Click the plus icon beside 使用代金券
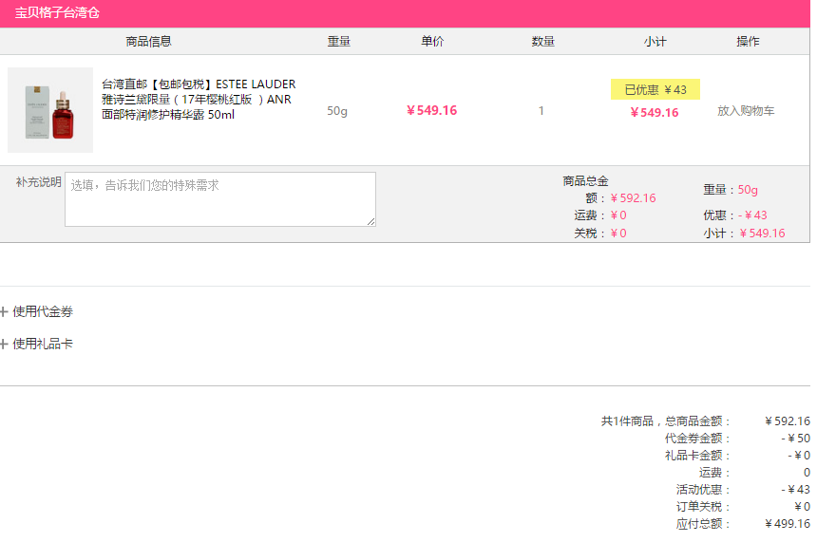The image size is (817, 542). (4, 312)
